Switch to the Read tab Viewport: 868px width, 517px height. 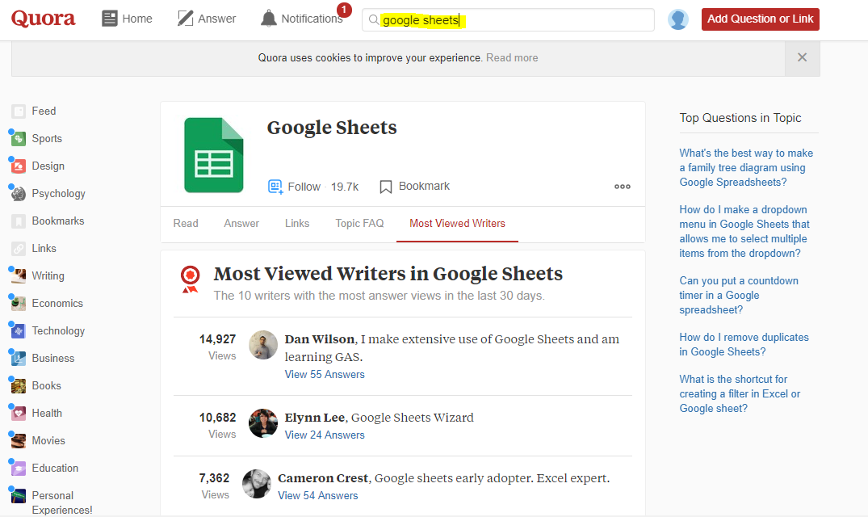(x=186, y=224)
